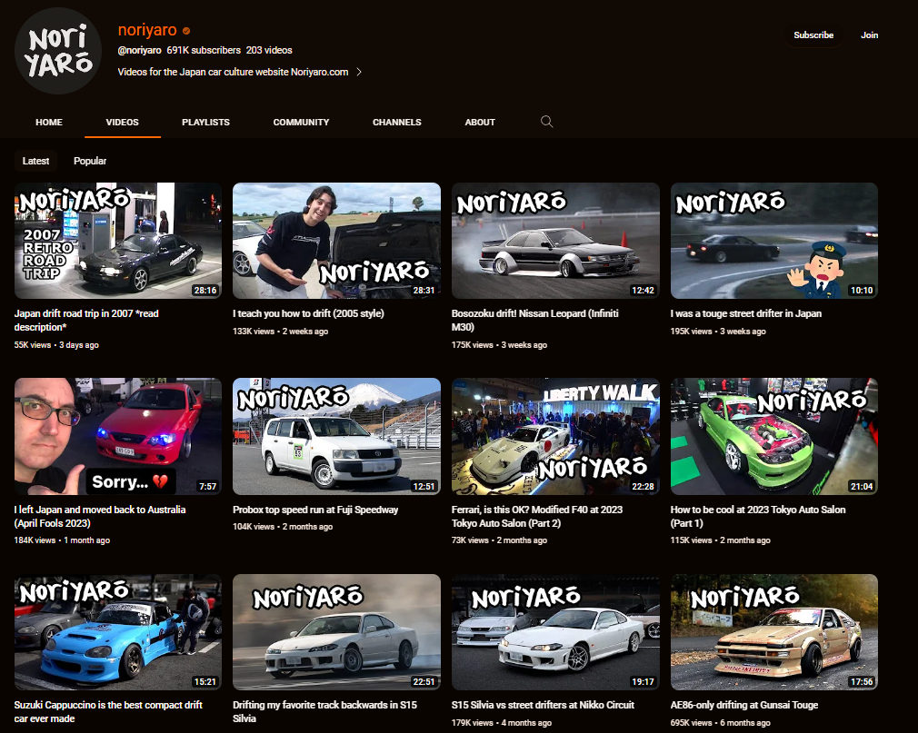Open the Probox at Fuji Speedway thumbnail
The image size is (918, 733).
click(x=336, y=436)
